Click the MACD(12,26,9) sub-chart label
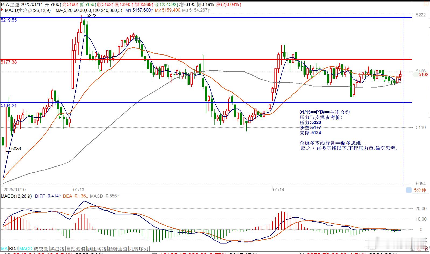The height and width of the screenshot is (254, 430). pos(16,196)
